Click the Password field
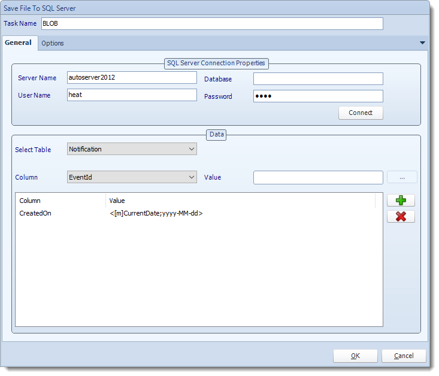This screenshot has height=376, width=439. (318, 96)
